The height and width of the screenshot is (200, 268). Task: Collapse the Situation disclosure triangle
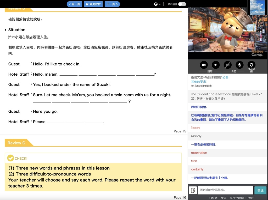click(x=5, y=30)
